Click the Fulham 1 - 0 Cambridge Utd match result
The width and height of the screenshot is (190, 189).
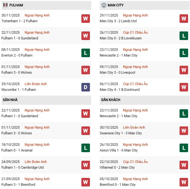coord(22,167)
